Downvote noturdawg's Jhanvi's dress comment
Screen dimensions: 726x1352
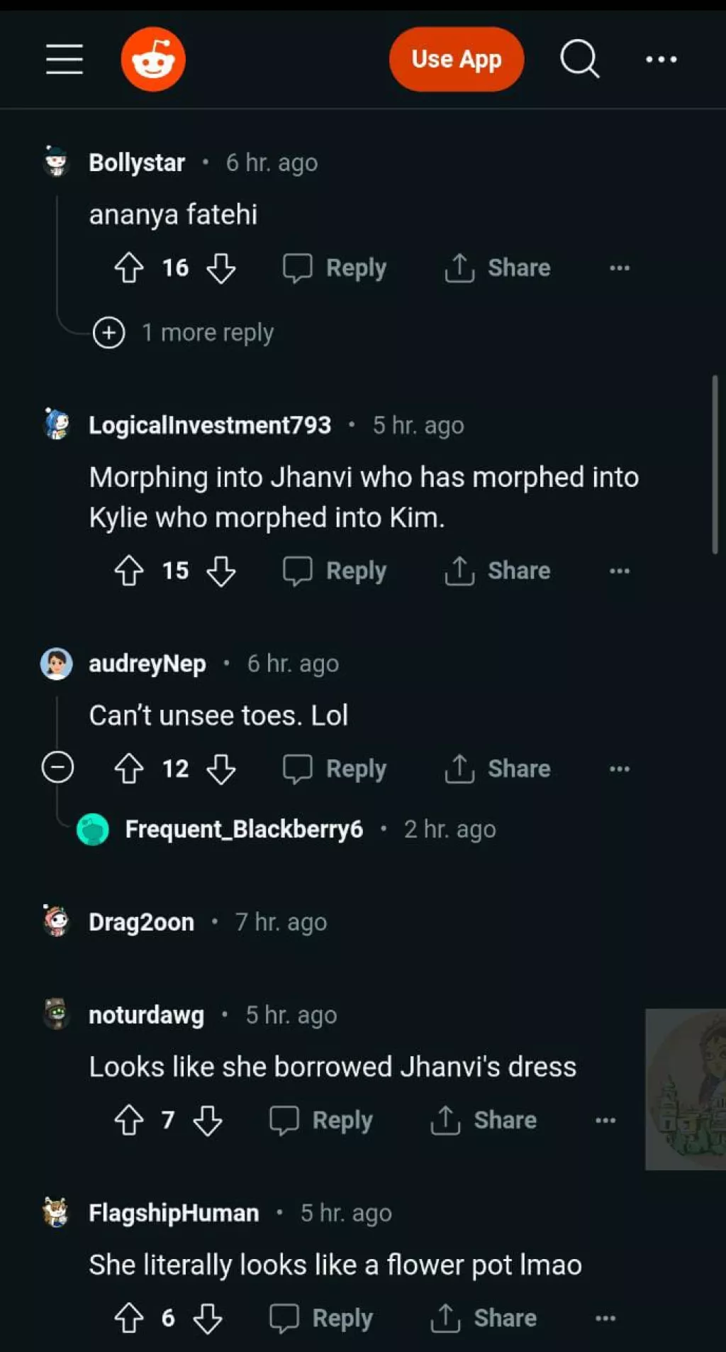pos(208,1121)
